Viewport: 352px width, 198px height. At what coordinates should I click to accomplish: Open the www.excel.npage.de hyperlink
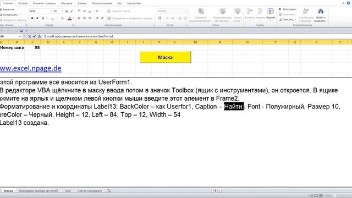click(x=31, y=68)
